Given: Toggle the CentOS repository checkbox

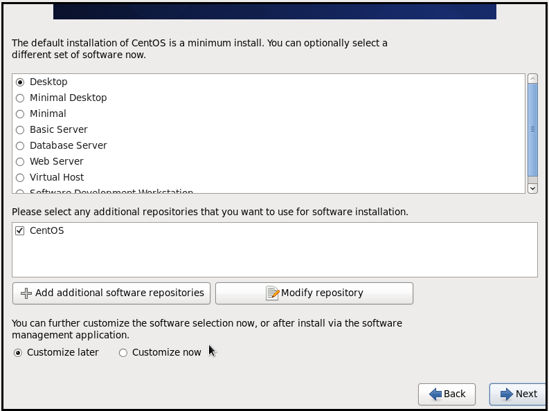Looking at the screenshot, I should coord(20,231).
